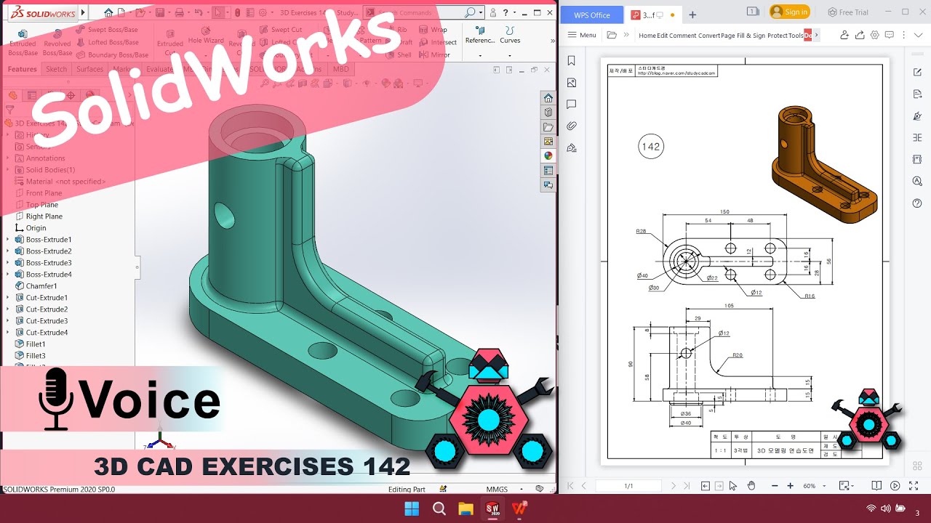Open the Thumbnail image panel in WPS
931x523 pixels.
tap(572, 83)
